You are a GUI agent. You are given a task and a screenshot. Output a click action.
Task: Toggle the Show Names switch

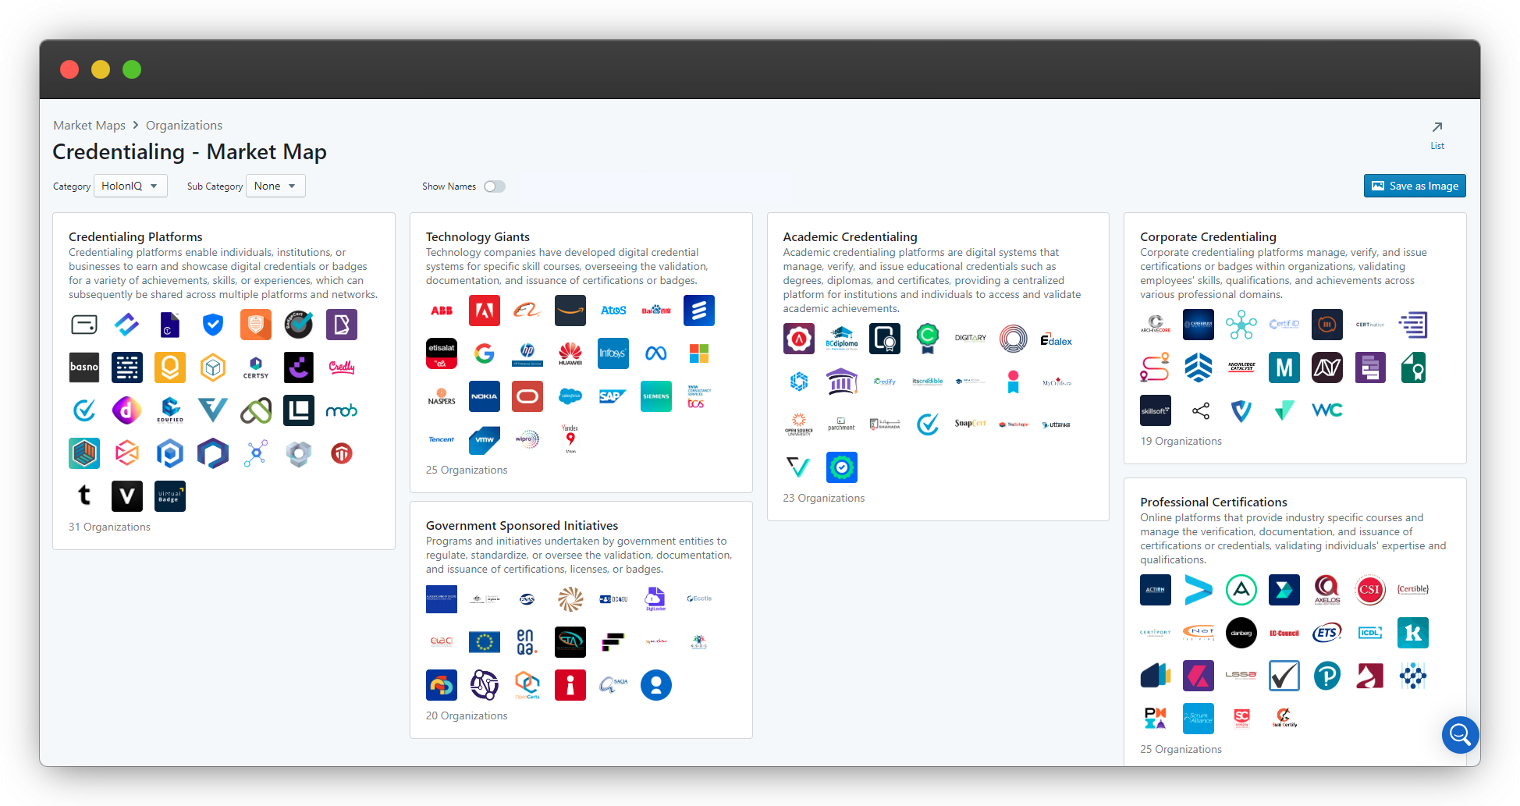[495, 186]
